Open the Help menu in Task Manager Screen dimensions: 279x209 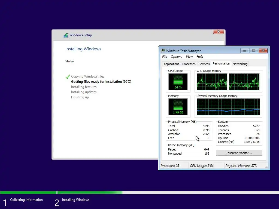coord(200,57)
